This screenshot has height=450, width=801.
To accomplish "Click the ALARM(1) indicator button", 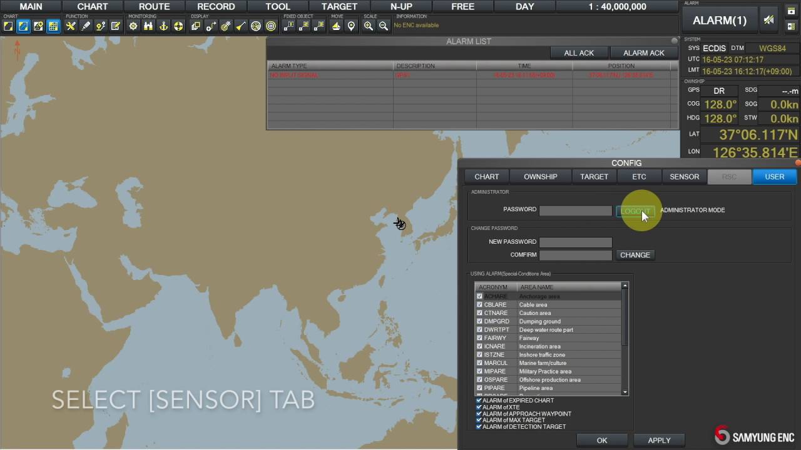I will tap(720, 20).
